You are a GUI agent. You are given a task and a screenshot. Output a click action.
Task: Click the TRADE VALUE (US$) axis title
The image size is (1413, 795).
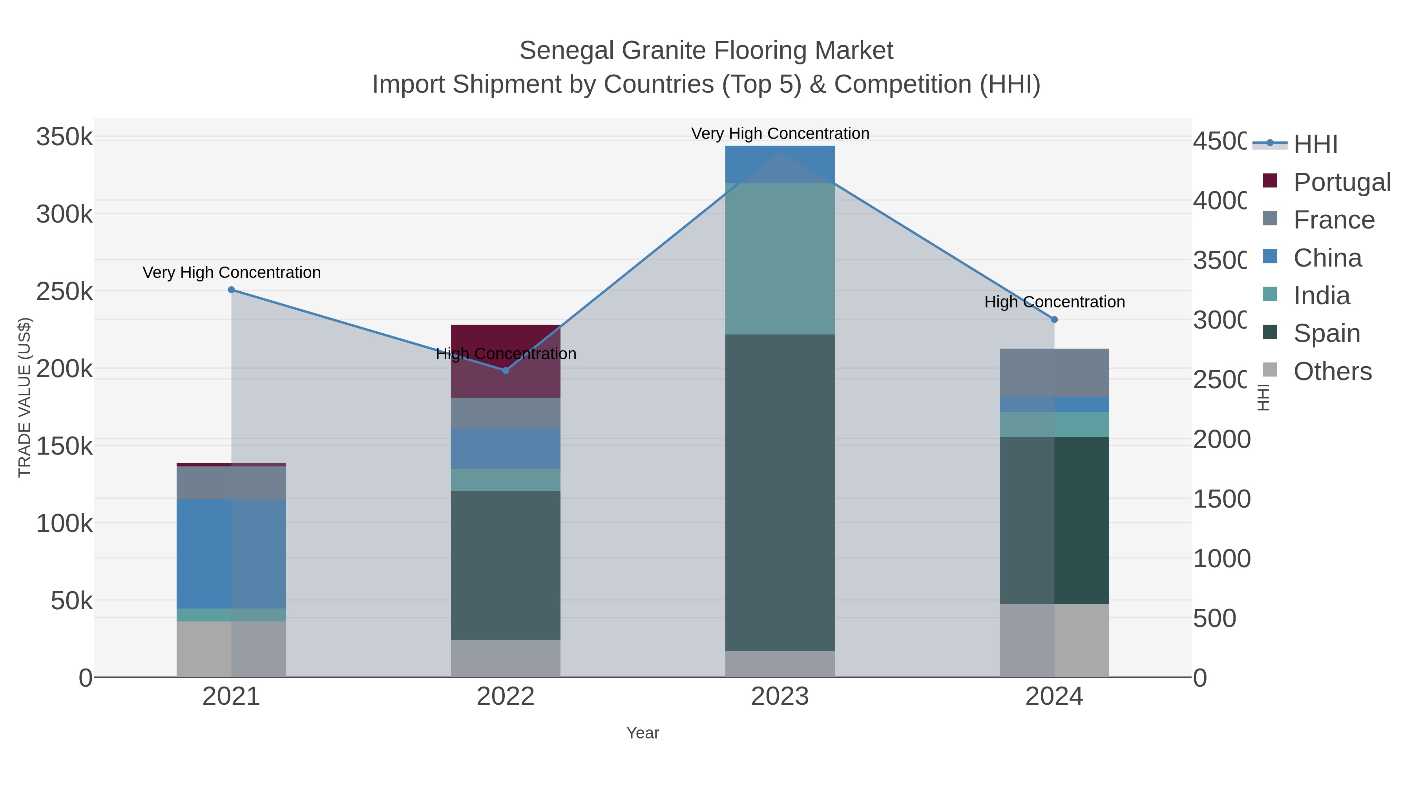click(x=25, y=397)
